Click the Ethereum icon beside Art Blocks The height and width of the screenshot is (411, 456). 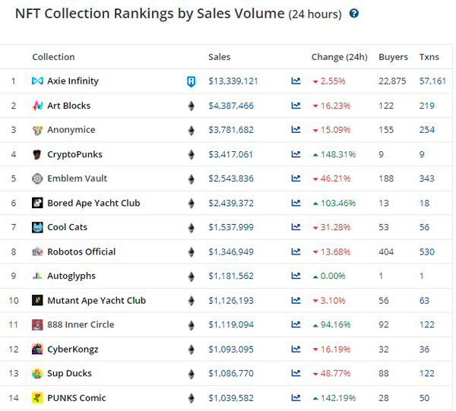tap(191, 106)
